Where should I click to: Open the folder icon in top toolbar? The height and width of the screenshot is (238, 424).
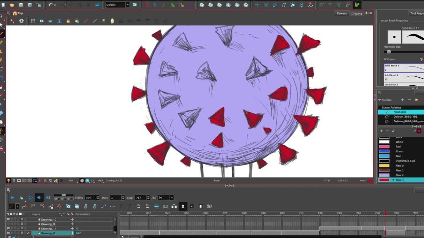point(12,5)
